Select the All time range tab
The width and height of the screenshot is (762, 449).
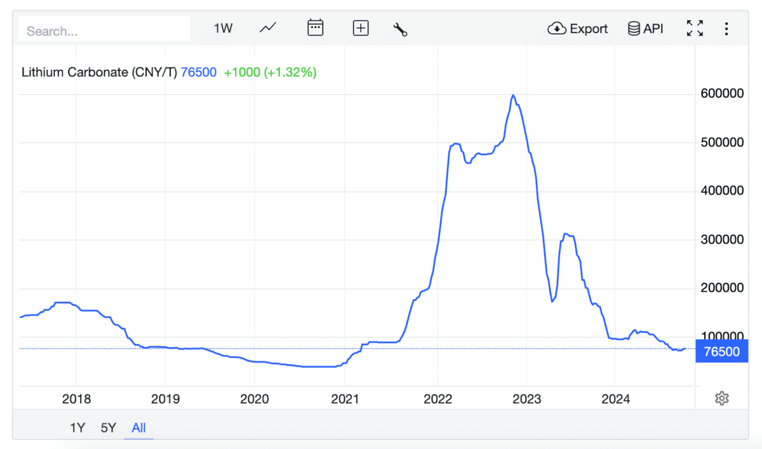(138, 427)
